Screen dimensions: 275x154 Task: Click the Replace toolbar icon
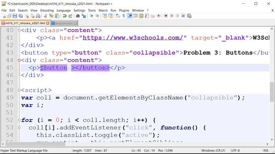[84, 16]
